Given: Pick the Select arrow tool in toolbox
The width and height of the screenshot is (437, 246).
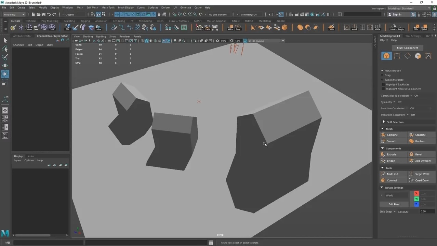Looking at the screenshot, I should (x=5, y=40).
